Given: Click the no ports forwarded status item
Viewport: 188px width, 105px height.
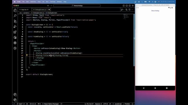Looking at the screenshot, I should pos(39,104).
